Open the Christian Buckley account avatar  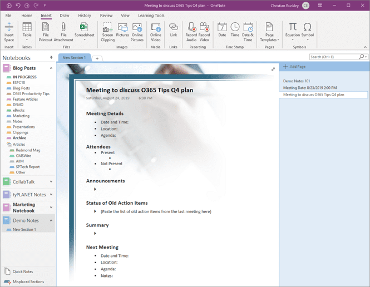tap(306, 6)
